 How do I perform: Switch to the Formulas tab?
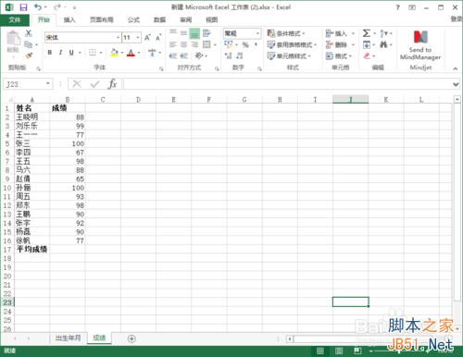coord(133,20)
